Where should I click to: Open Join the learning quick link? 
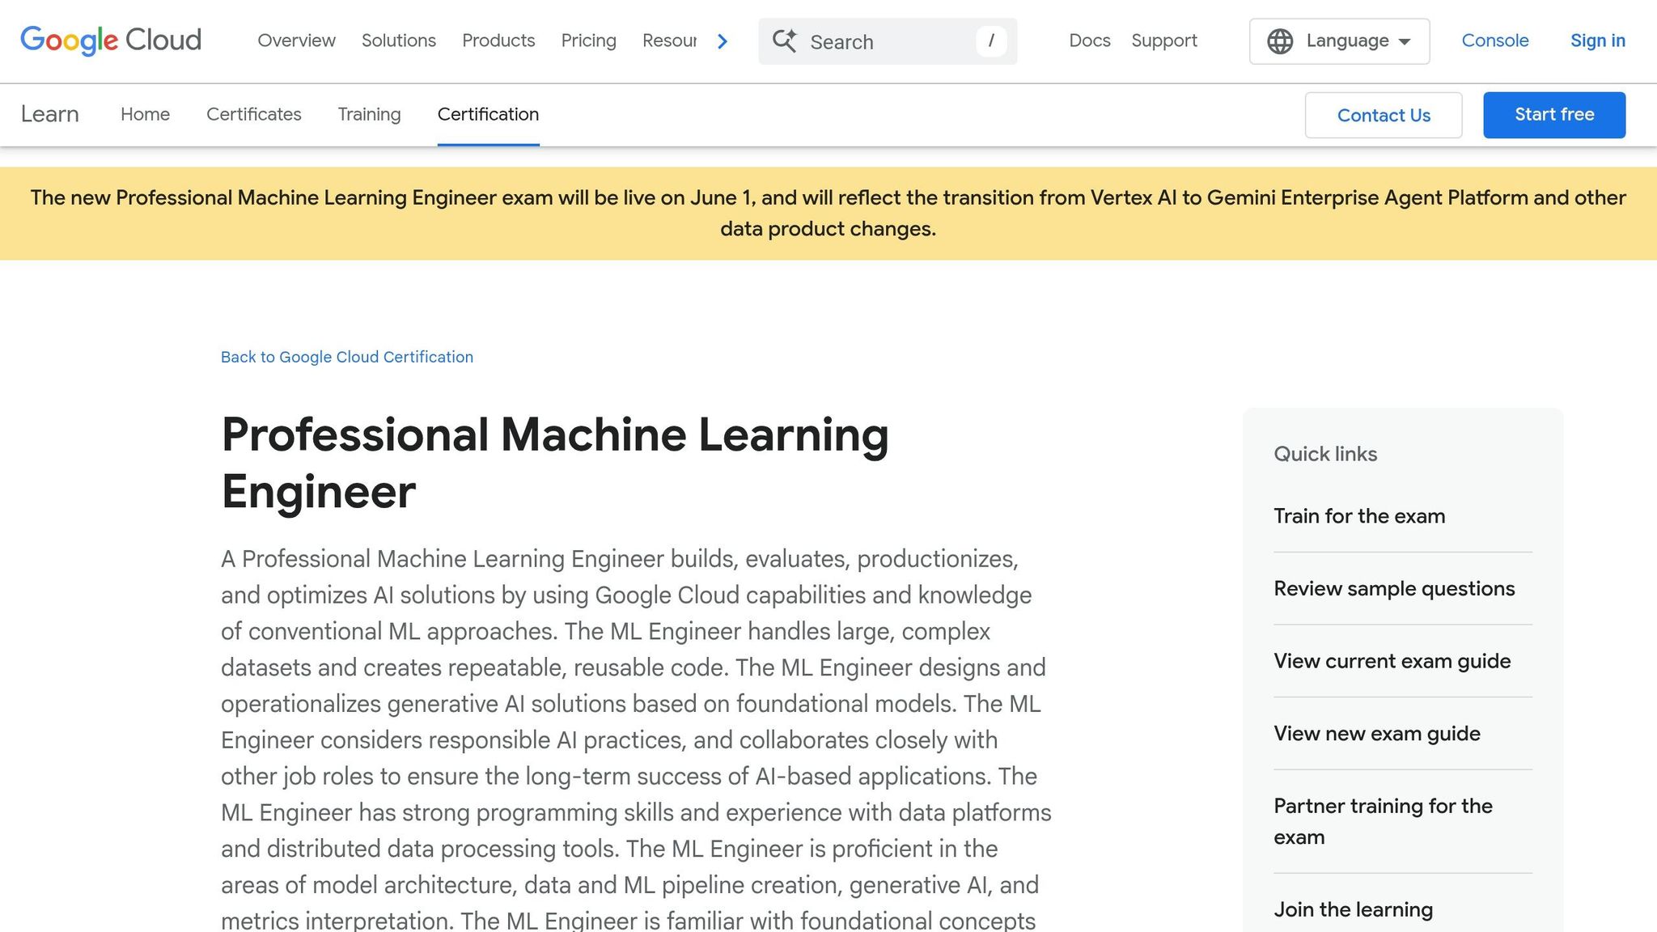1354,910
